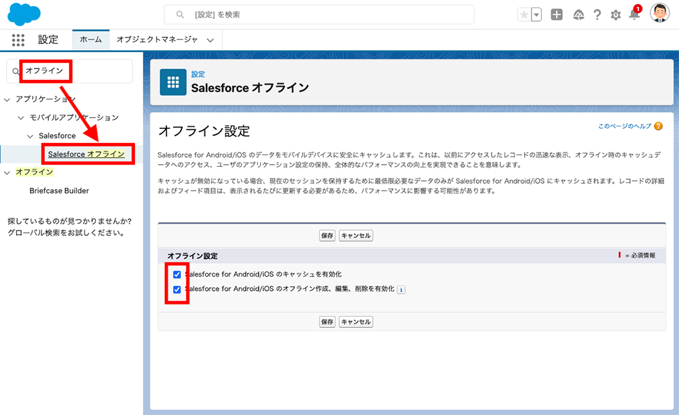
Task: Open the favorites list dropdown arrow
Action: tap(536, 15)
